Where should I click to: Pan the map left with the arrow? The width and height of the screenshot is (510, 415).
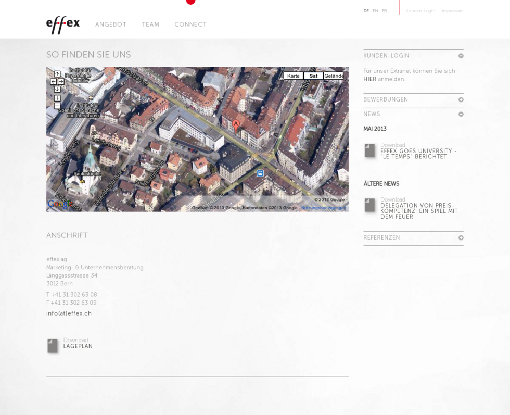53,82
